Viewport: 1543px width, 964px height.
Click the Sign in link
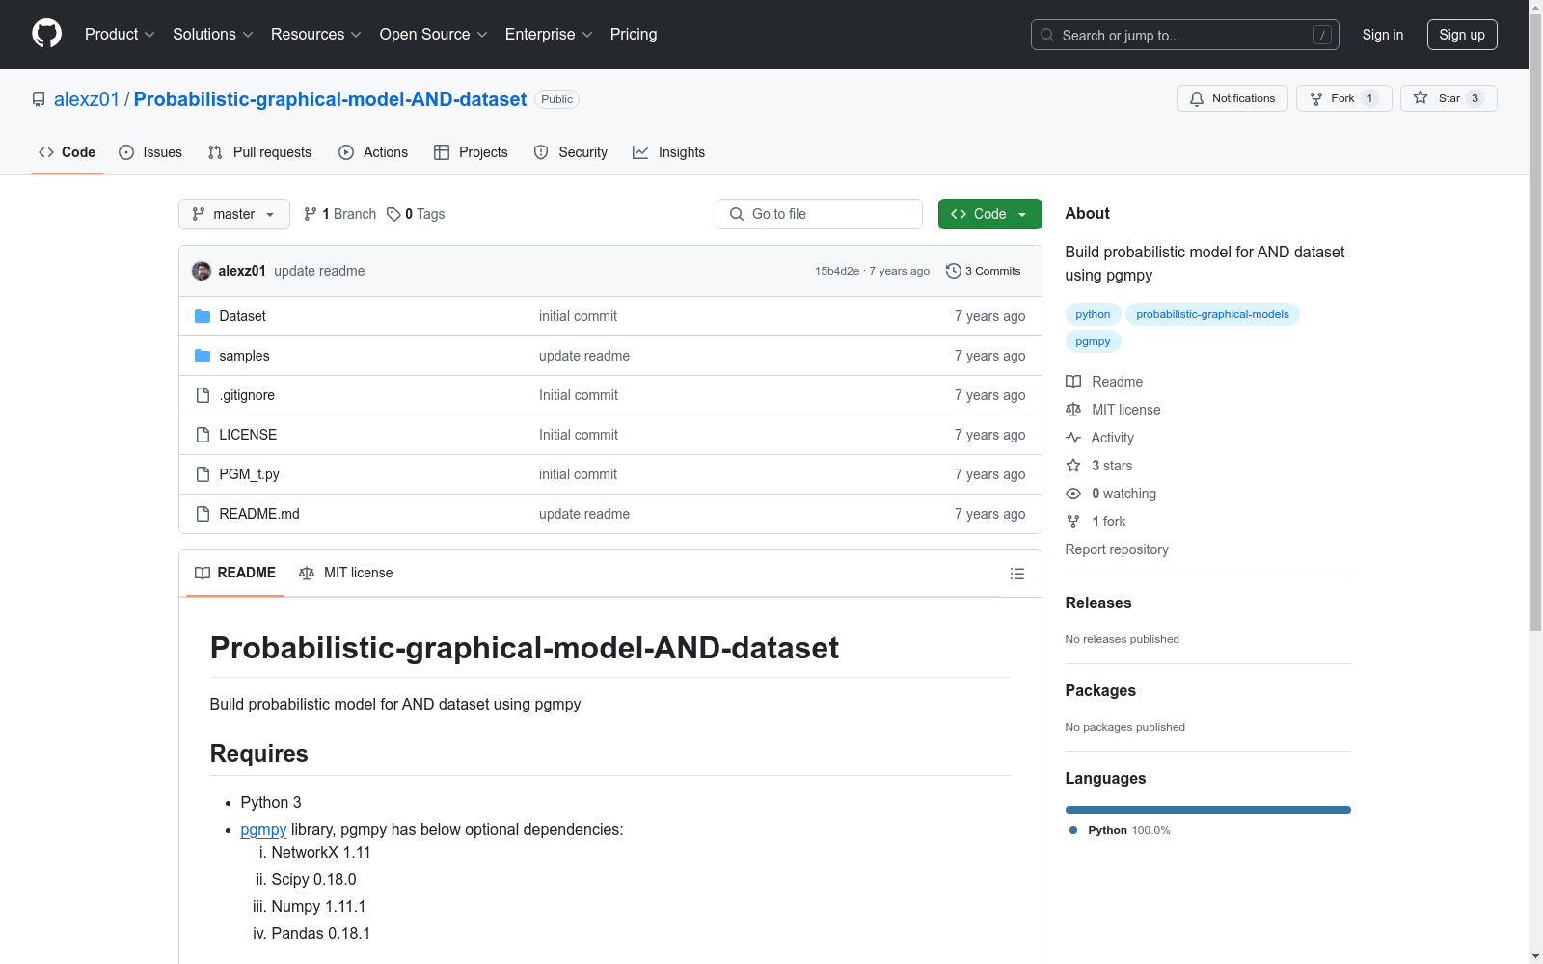[x=1383, y=35]
